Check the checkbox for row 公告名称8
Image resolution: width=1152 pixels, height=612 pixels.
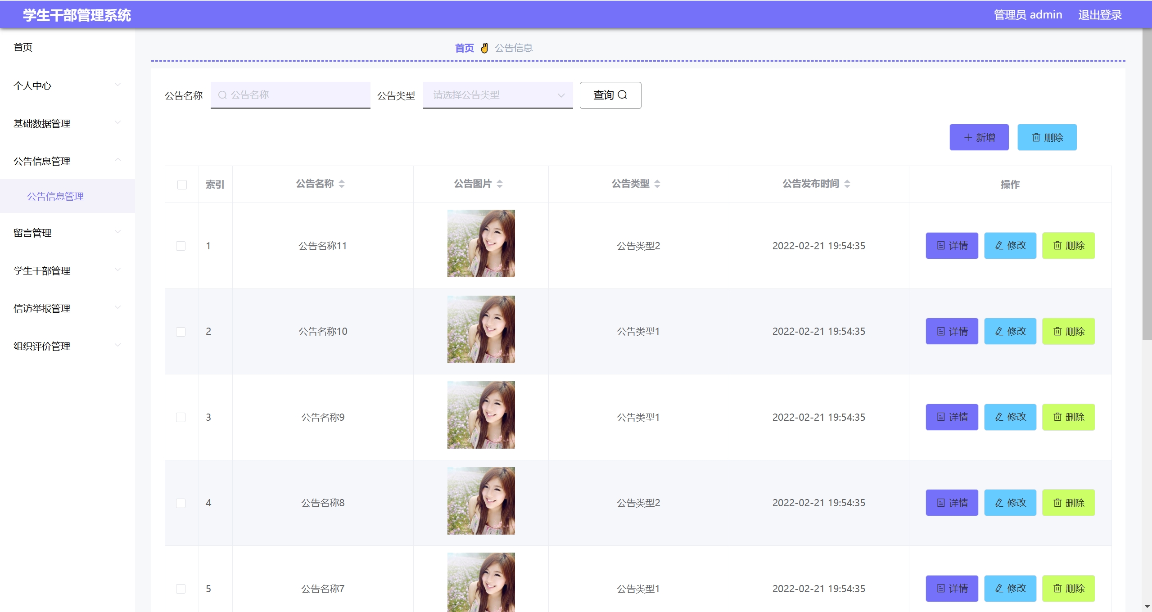(181, 503)
